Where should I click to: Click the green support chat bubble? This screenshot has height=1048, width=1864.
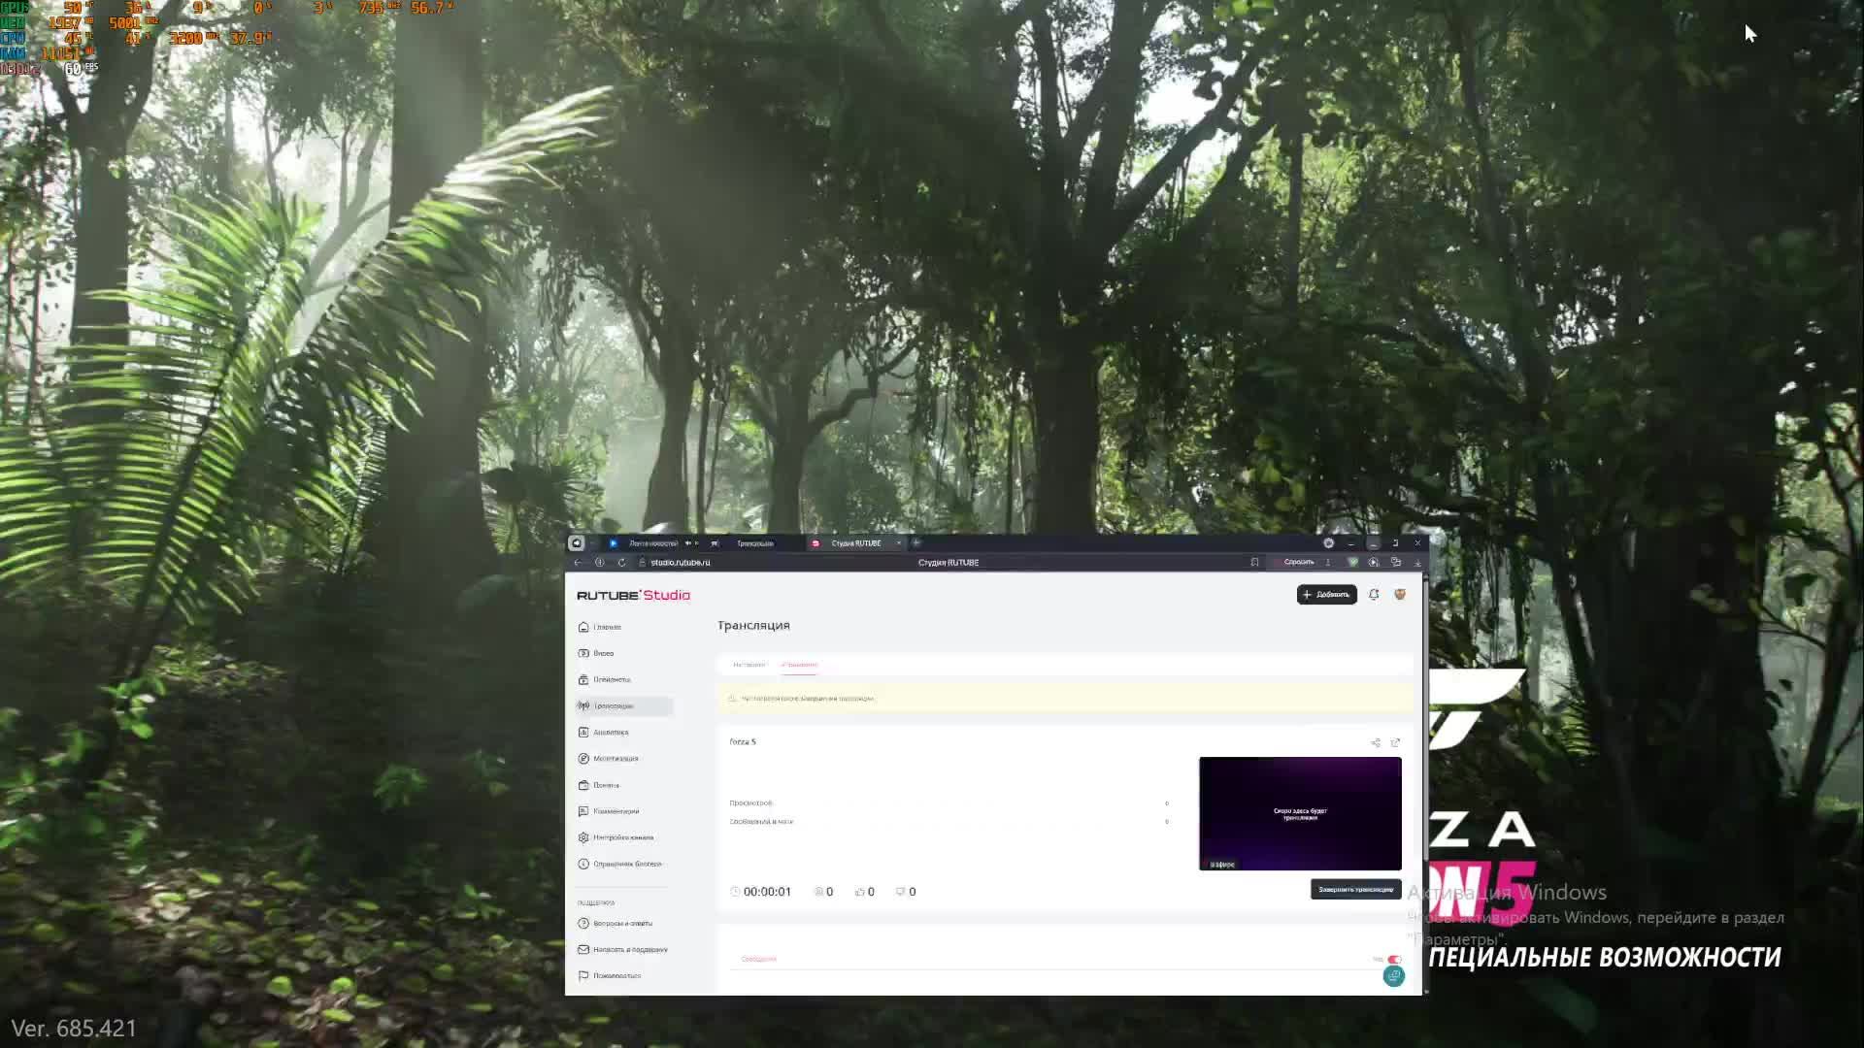[1393, 976]
